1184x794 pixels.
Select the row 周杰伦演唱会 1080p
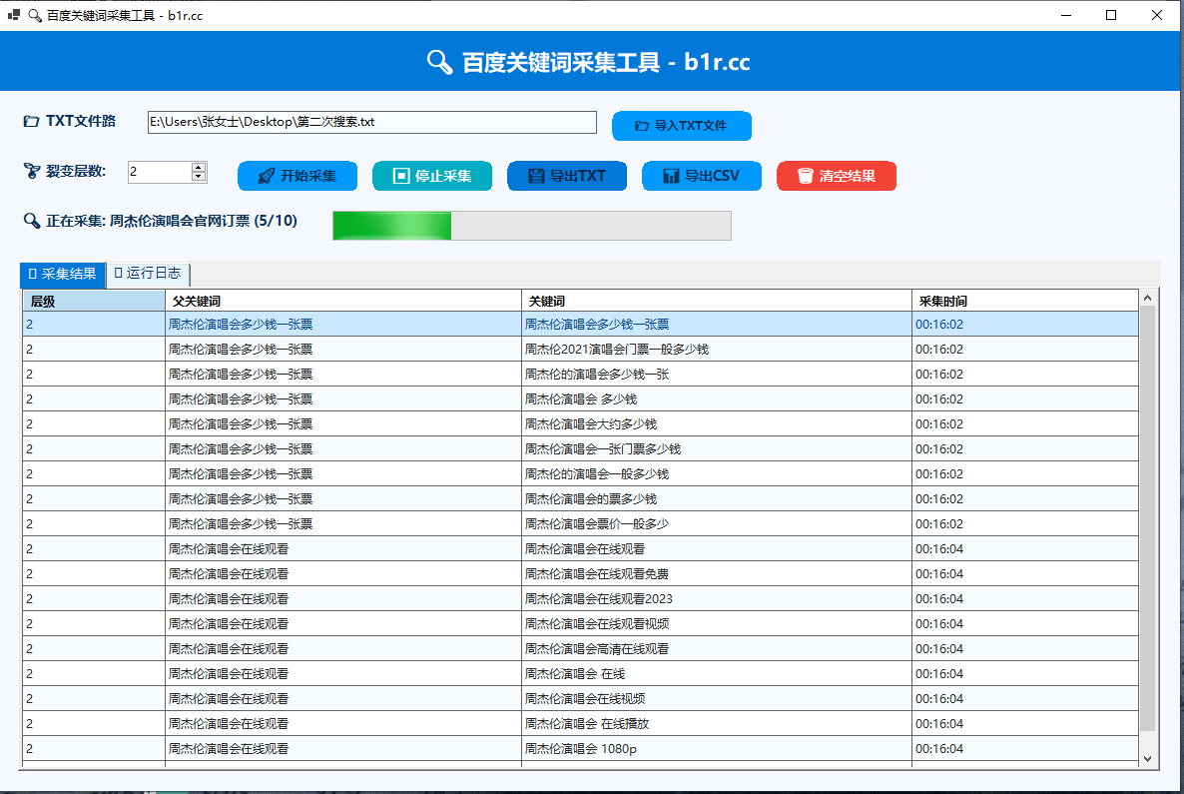pyautogui.click(x=581, y=749)
